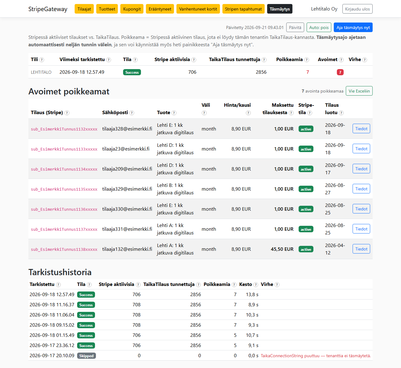The image size is (401, 368).
Task: Click help icon next to Sähköposti header
Action: 132,113
